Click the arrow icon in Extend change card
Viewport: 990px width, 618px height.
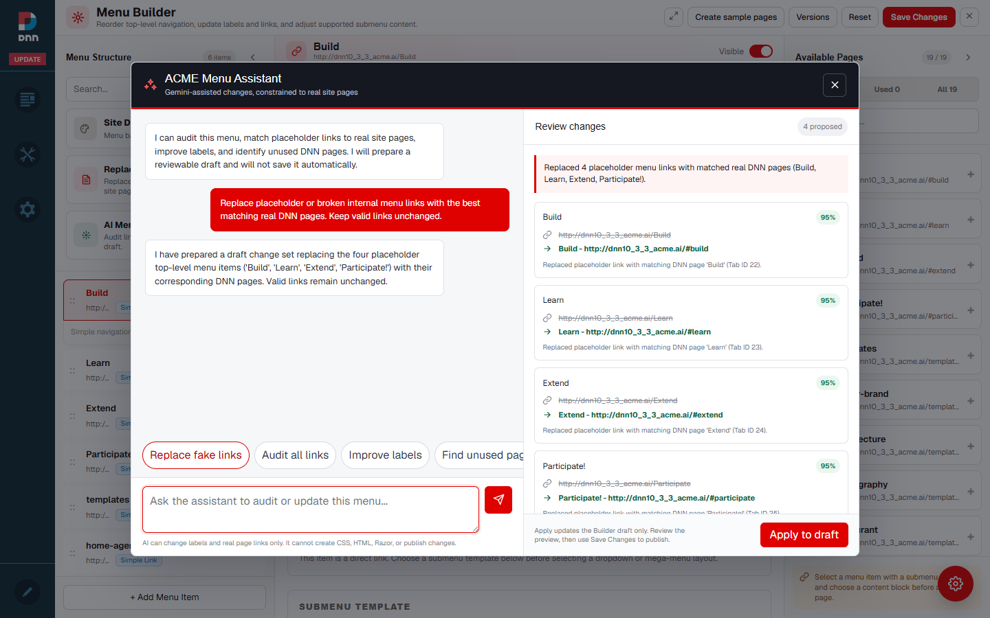pos(547,415)
